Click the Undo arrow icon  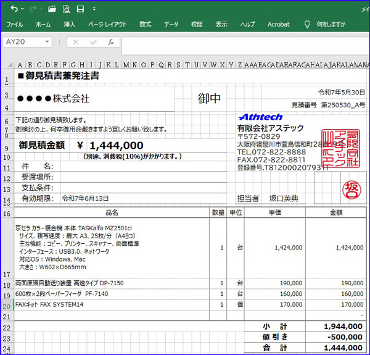click(x=13, y=9)
